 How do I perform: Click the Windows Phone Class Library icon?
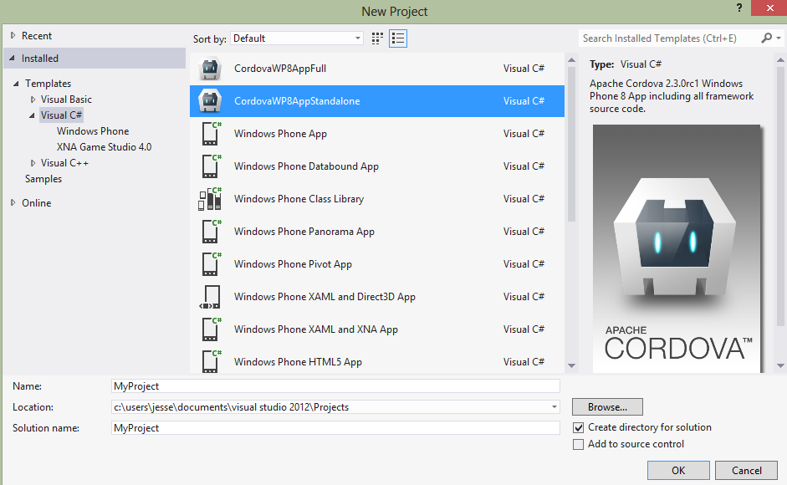click(210, 199)
